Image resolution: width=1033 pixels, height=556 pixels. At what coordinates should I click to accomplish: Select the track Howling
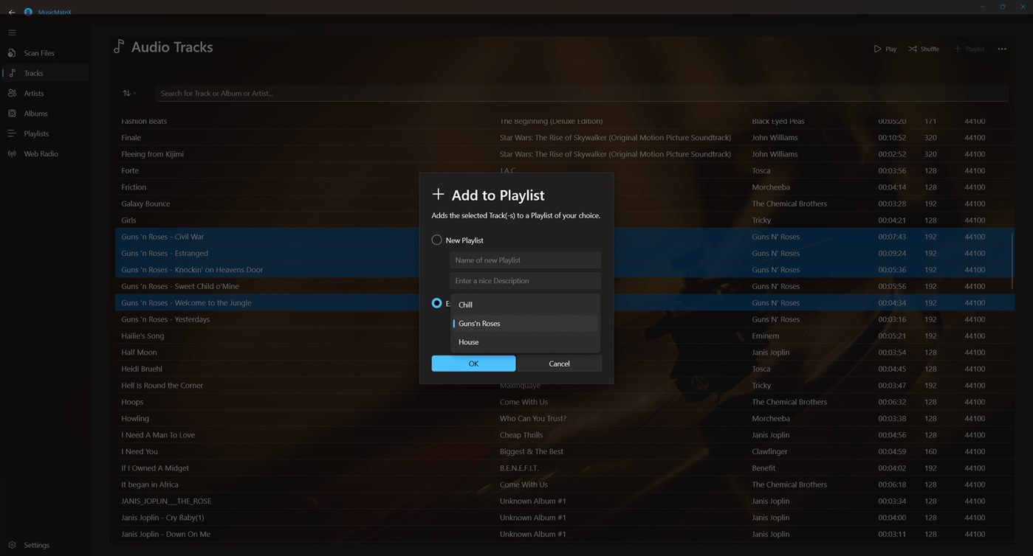coord(565,418)
